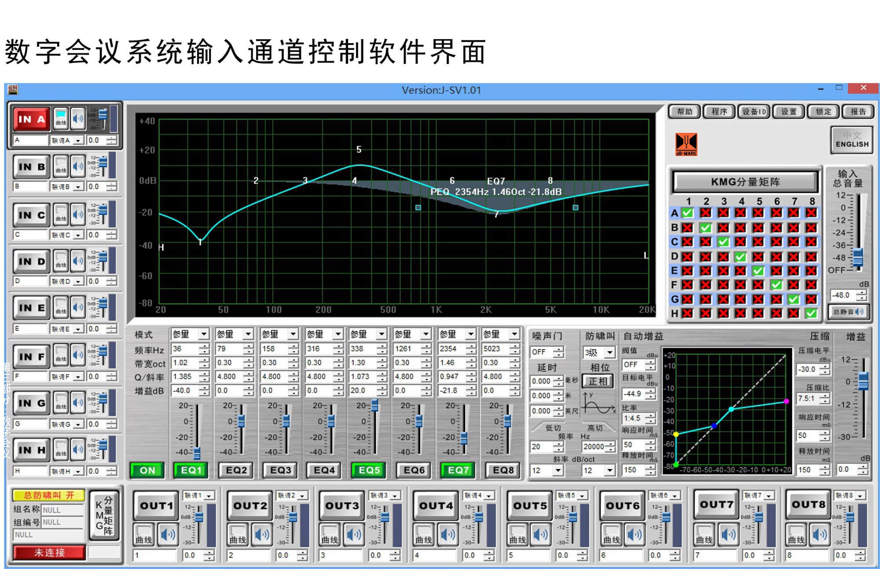880x569 pixels.
Task: Click the dB-MARK logo icon
Action: click(686, 144)
